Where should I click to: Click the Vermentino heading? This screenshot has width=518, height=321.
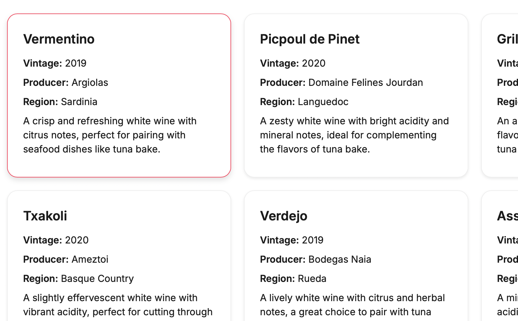click(59, 39)
